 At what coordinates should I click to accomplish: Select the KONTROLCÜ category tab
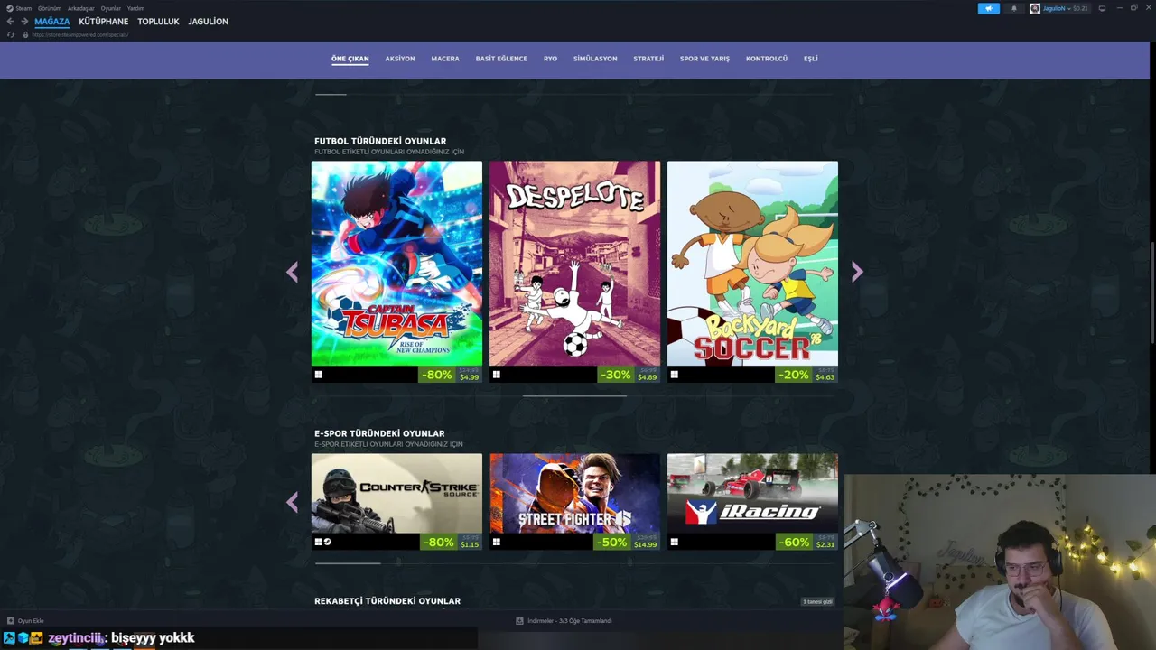(x=767, y=59)
